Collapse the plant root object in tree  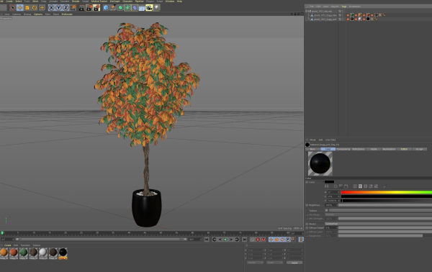307,12
